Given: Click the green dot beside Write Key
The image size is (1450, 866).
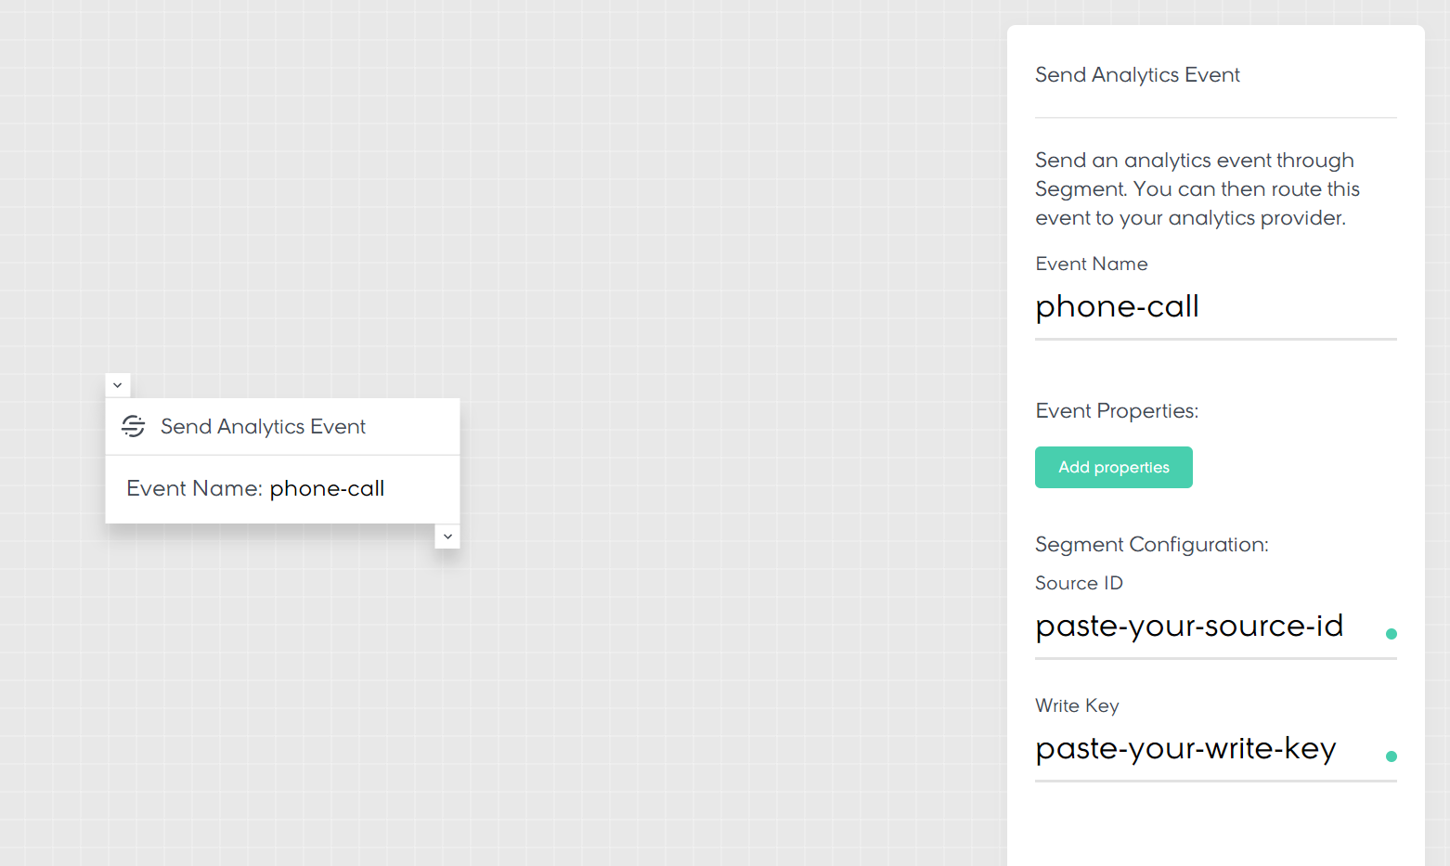Looking at the screenshot, I should point(1391,756).
